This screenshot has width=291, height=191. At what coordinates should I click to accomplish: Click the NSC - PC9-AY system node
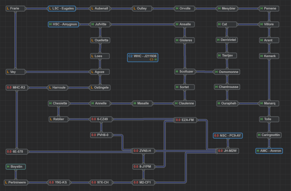pos(228,135)
